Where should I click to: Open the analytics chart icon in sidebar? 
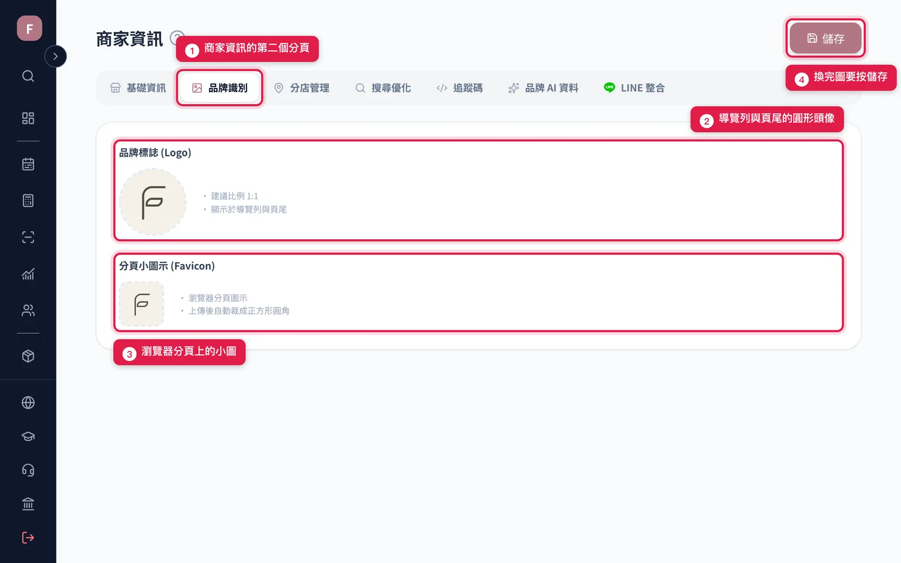click(28, 274)
